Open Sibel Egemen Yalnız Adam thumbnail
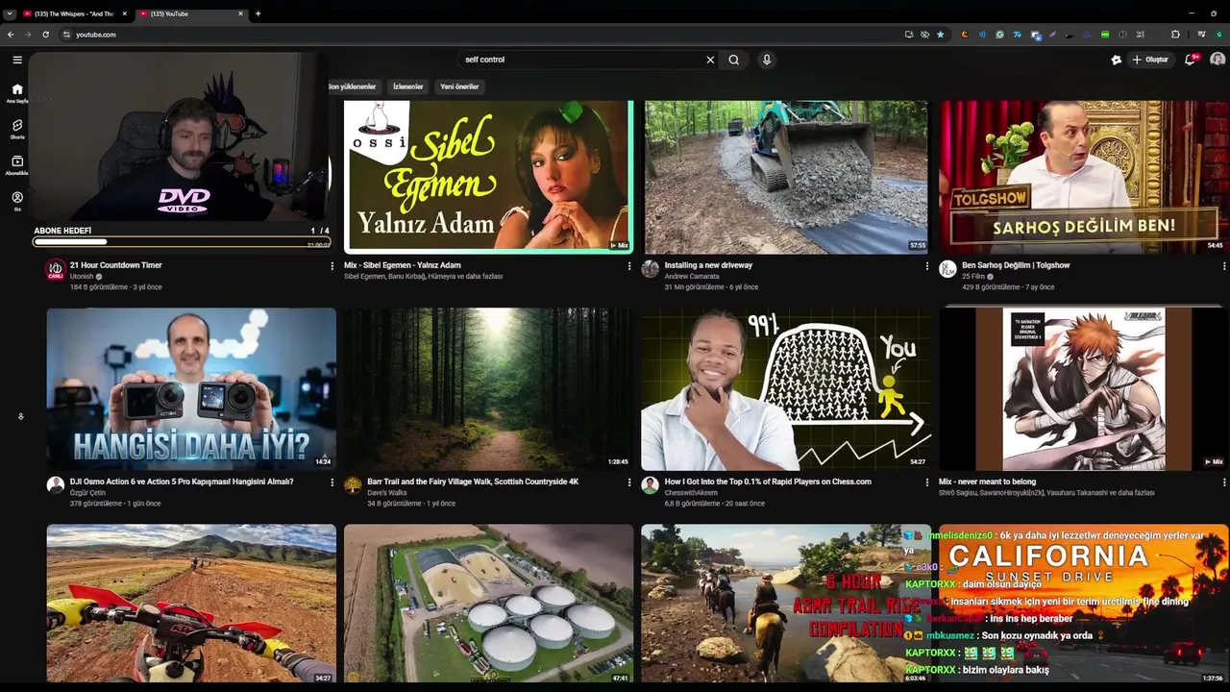This screenshot has height=692, width=1230. (488, 177)
